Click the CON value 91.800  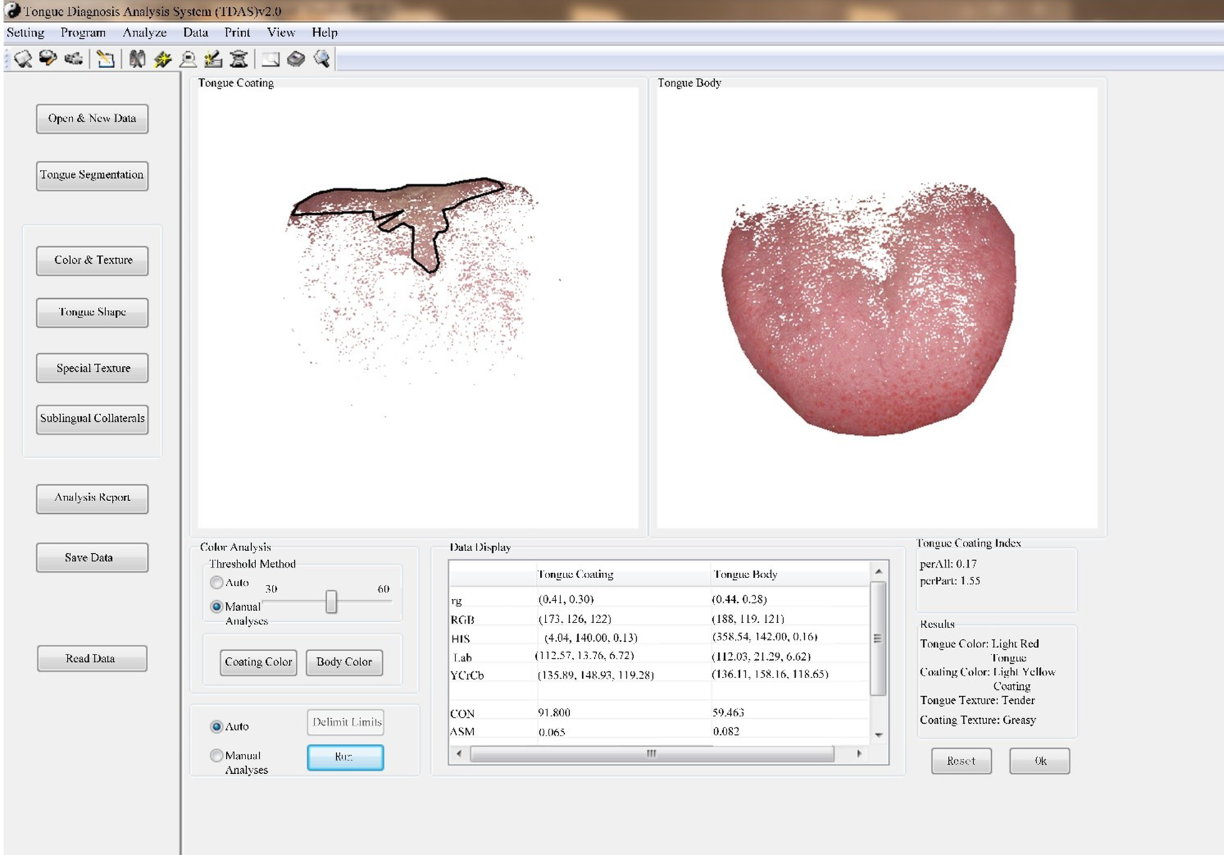554,712
